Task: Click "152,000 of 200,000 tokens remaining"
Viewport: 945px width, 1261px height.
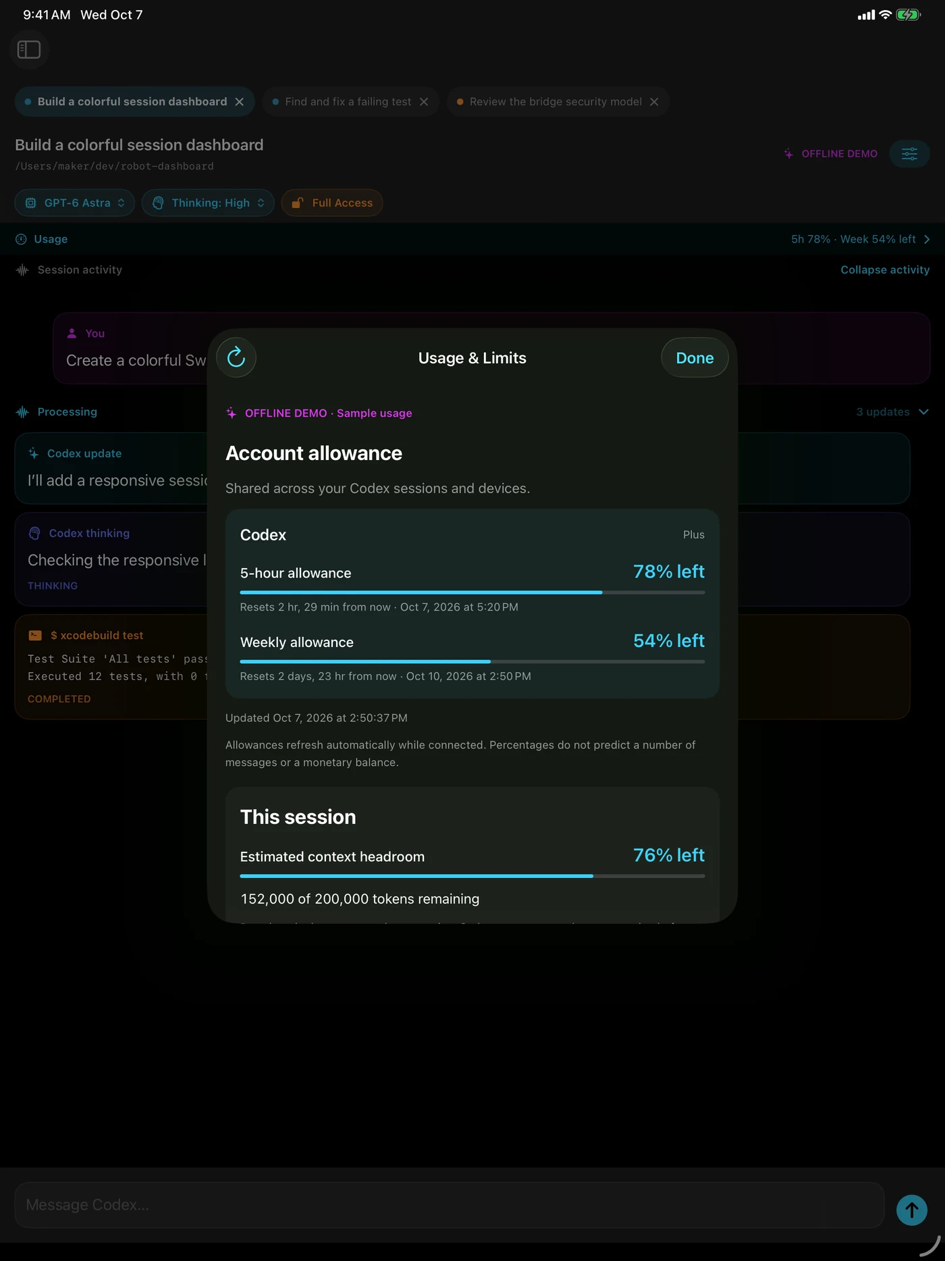Action: [360, 899]
